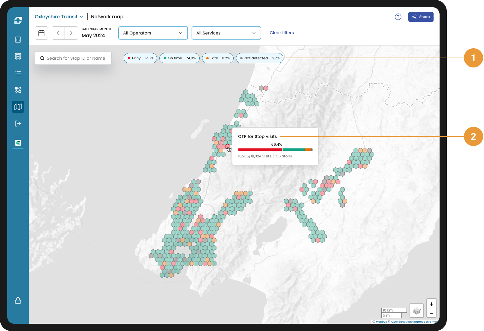The image size is (484, 331).
Task: Click the orange late segment of OTP bar
Action: pos(308,150)
